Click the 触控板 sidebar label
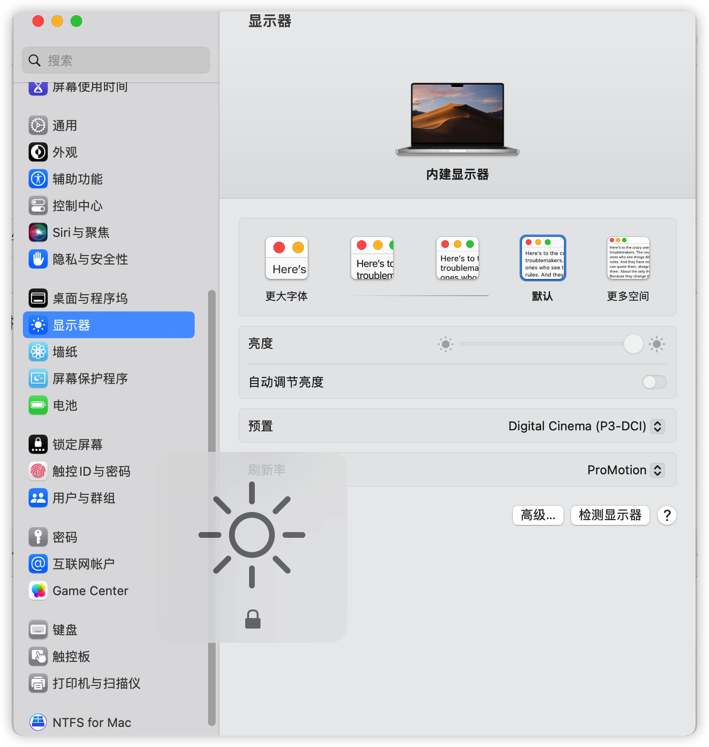 pyautogui.click(x=72, y=657)
